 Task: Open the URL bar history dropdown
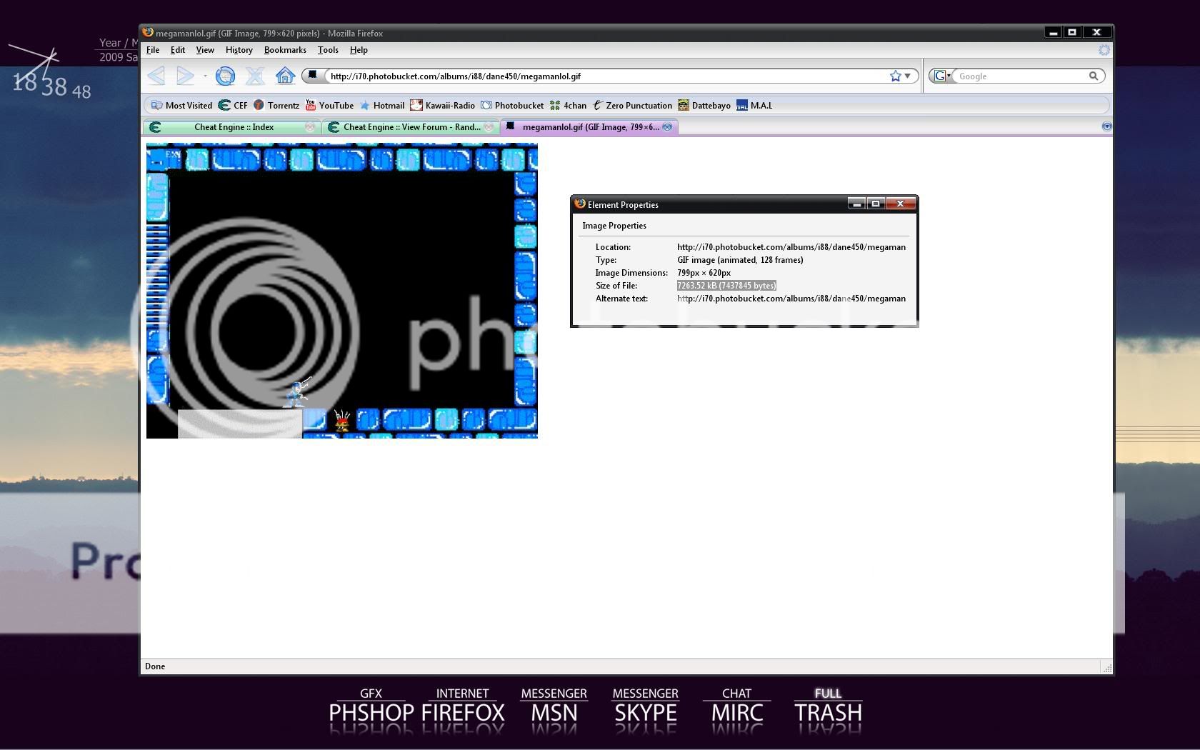(908, 76)
